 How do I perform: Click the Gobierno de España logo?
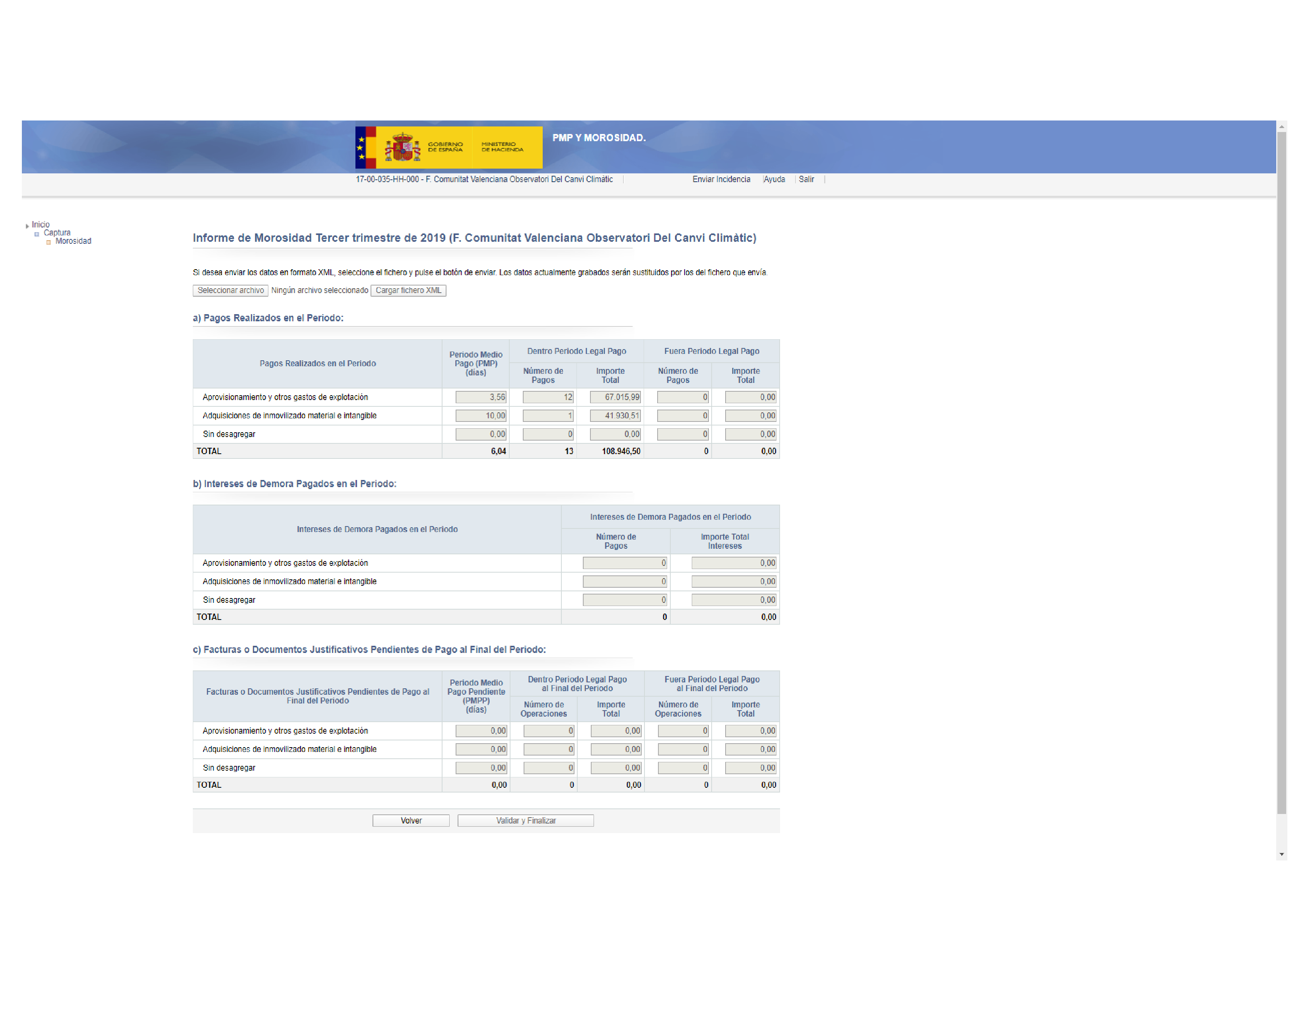click(448, 147)
